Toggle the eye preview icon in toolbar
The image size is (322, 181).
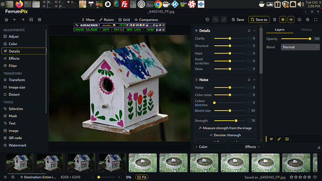click(291, 20)
